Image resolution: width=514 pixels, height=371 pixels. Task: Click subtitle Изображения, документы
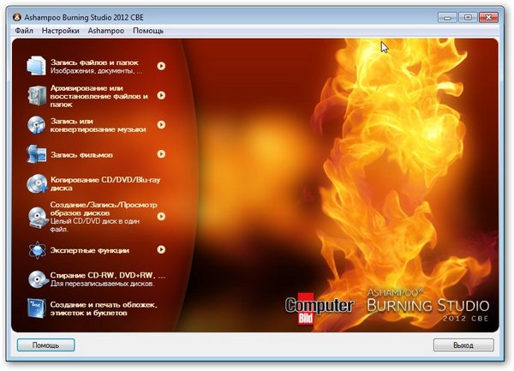(x=96, y=71)
